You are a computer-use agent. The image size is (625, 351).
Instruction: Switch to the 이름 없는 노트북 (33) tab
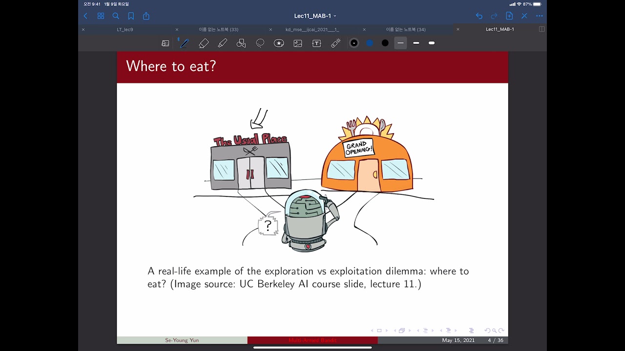(218, 29)
